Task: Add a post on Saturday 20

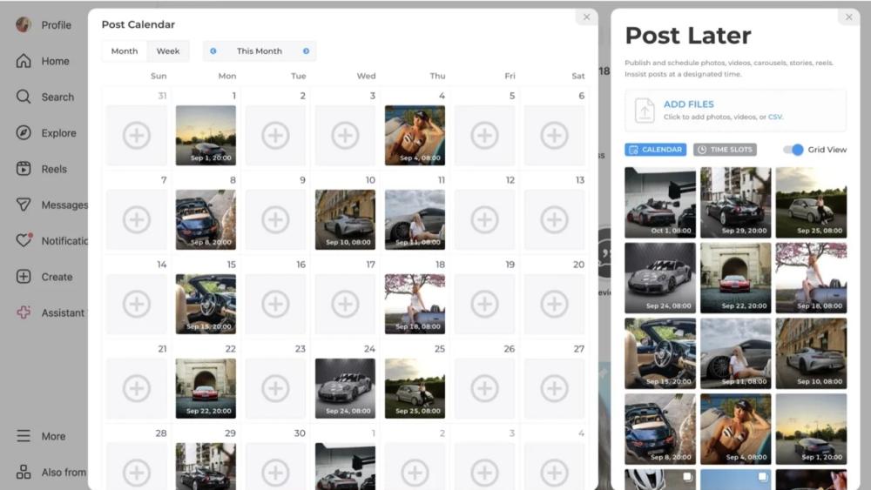Action: point(554,304)
